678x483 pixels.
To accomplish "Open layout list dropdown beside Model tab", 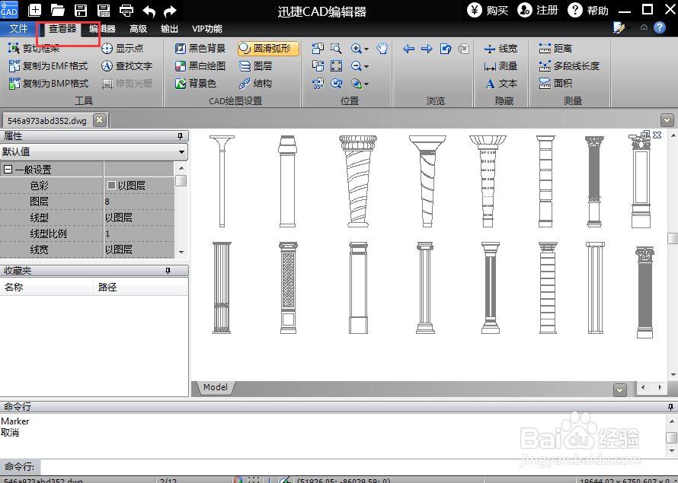I will tap(619, 390).
